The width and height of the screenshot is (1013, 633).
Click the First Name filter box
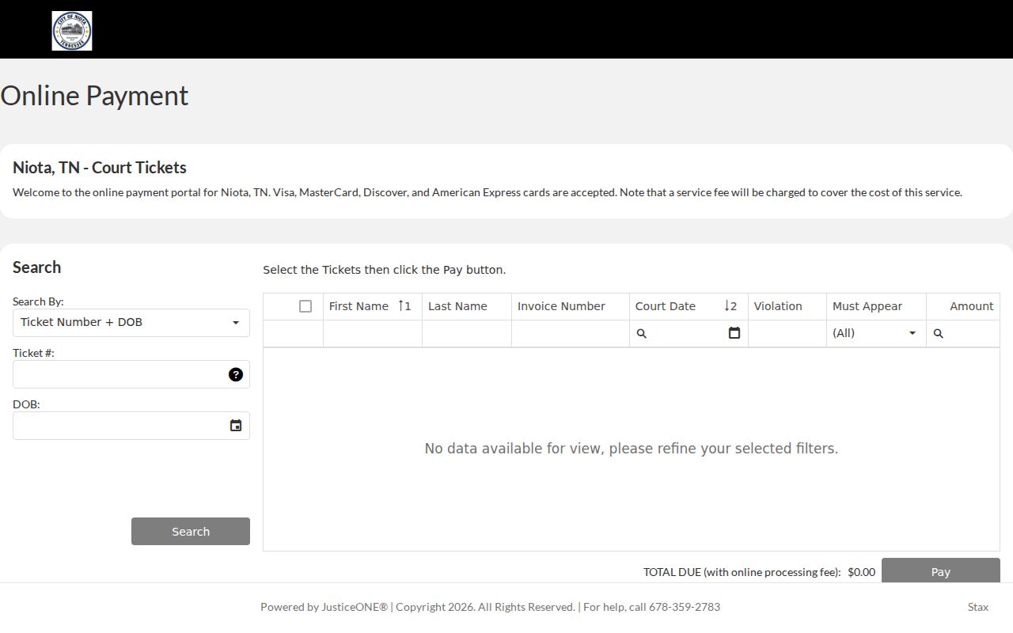click(373, 333)
